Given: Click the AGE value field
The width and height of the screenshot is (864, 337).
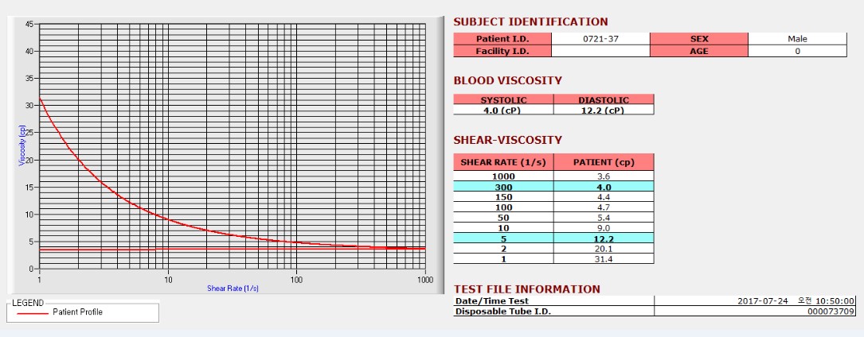Looking at the screenshot, I should tap(797, 51).
